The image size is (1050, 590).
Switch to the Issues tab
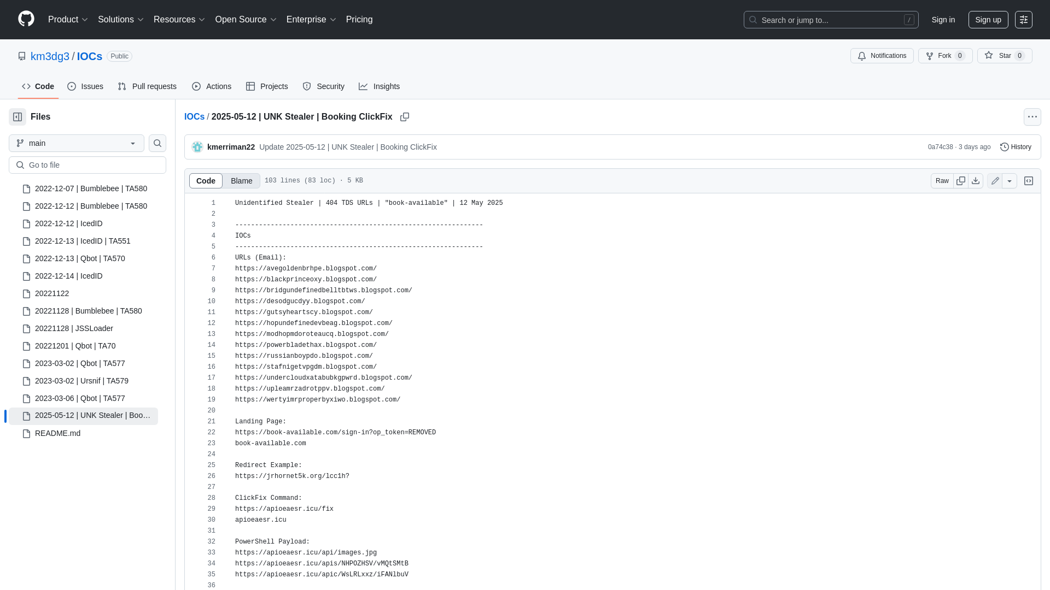click(x=85, y=86)
